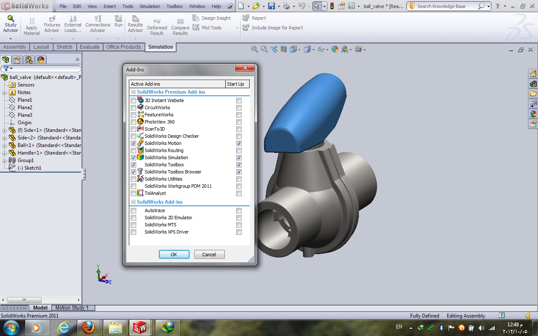Open the Simulation menu
The height and width of the screenshot is (336, 538).
[x=150, y=6]
